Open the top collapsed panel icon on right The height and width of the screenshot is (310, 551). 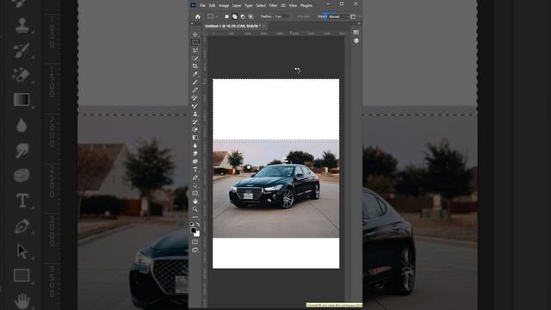[x=356, y=33]
